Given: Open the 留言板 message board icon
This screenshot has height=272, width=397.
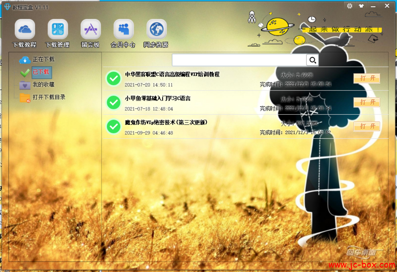Looking at the screenshot, I should pos(91,29).
